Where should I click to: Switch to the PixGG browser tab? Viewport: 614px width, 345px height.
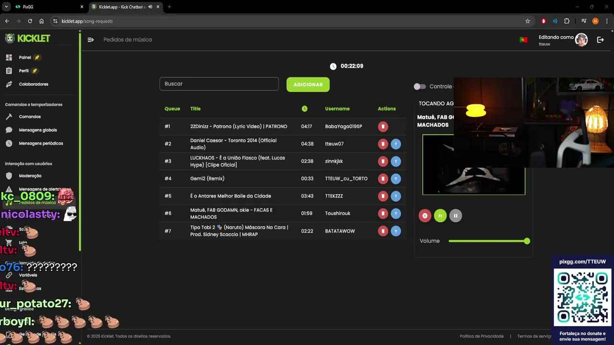click(x=48, y=7)
